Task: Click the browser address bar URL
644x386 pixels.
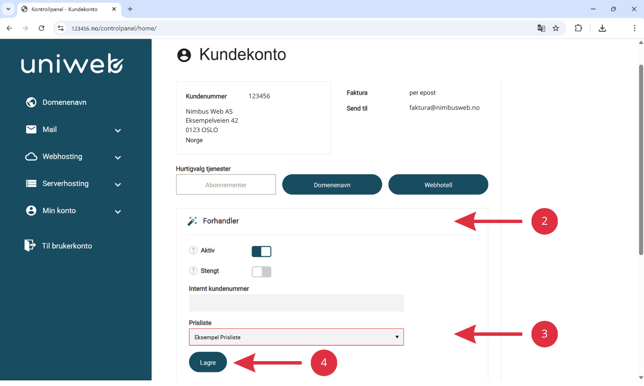Action: click(x=114, y=28)
